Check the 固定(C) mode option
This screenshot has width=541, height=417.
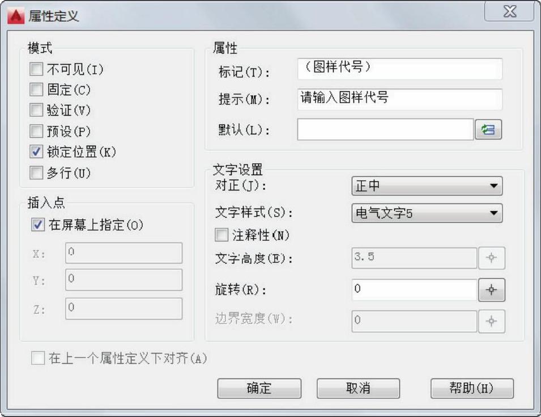pos(36,90)
